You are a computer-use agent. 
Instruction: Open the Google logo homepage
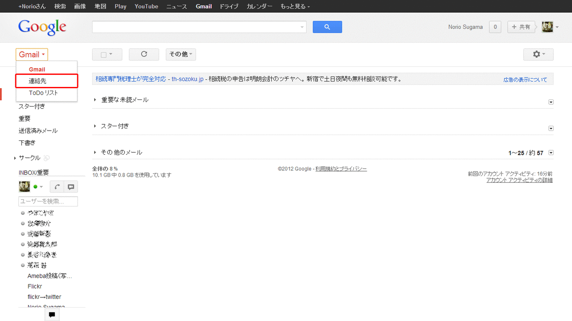pos(42,28)
